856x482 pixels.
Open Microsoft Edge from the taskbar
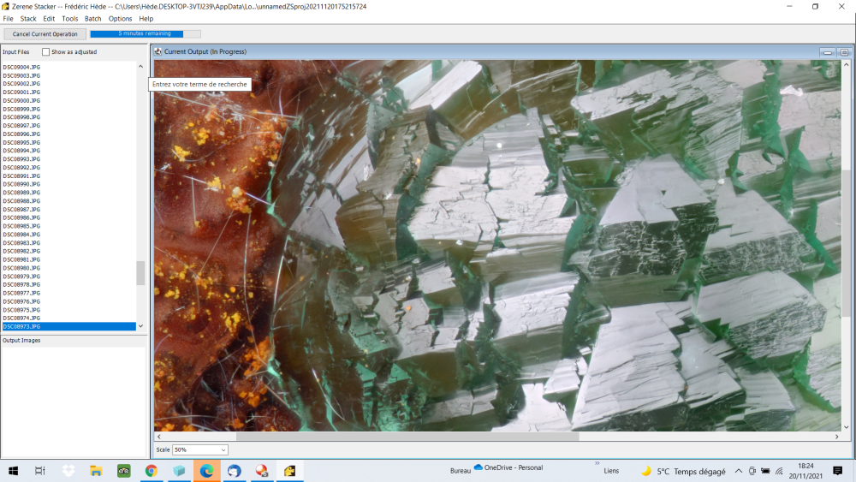click(206, 471)
